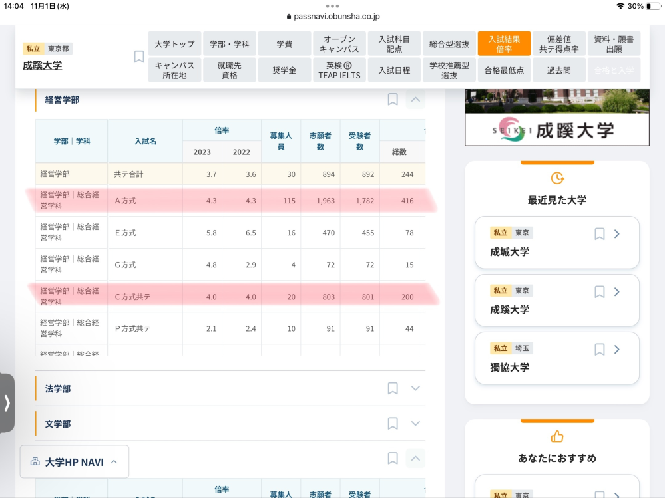
Task: Select the G方式 exam name cell
Action: tap(146, 265)
